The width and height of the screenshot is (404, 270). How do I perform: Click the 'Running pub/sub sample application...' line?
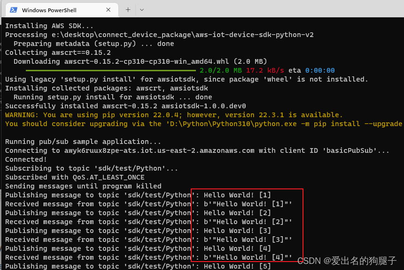(83, 142)
